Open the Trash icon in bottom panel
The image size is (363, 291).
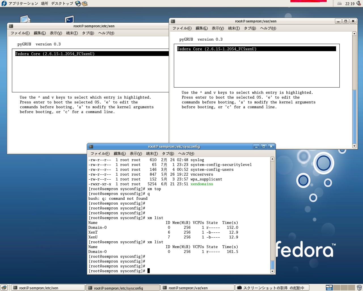(359, 288)
